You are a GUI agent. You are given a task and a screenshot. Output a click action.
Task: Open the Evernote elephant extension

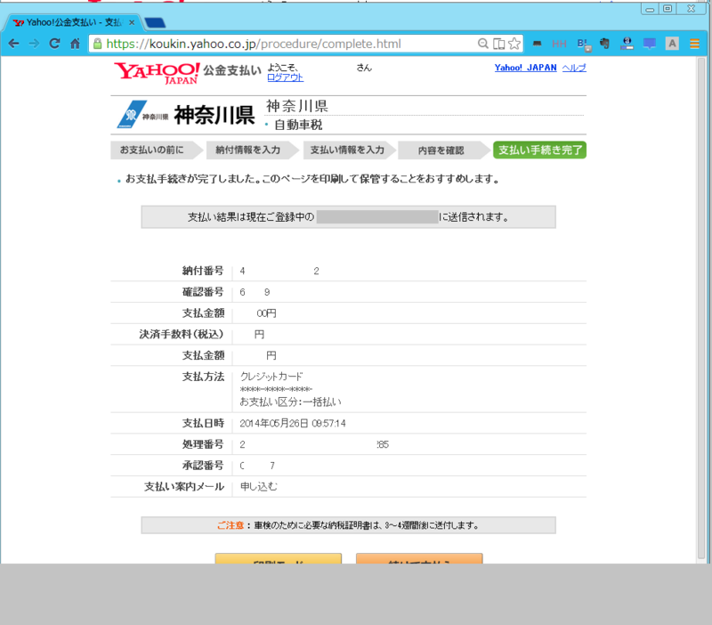click(604, 44)
